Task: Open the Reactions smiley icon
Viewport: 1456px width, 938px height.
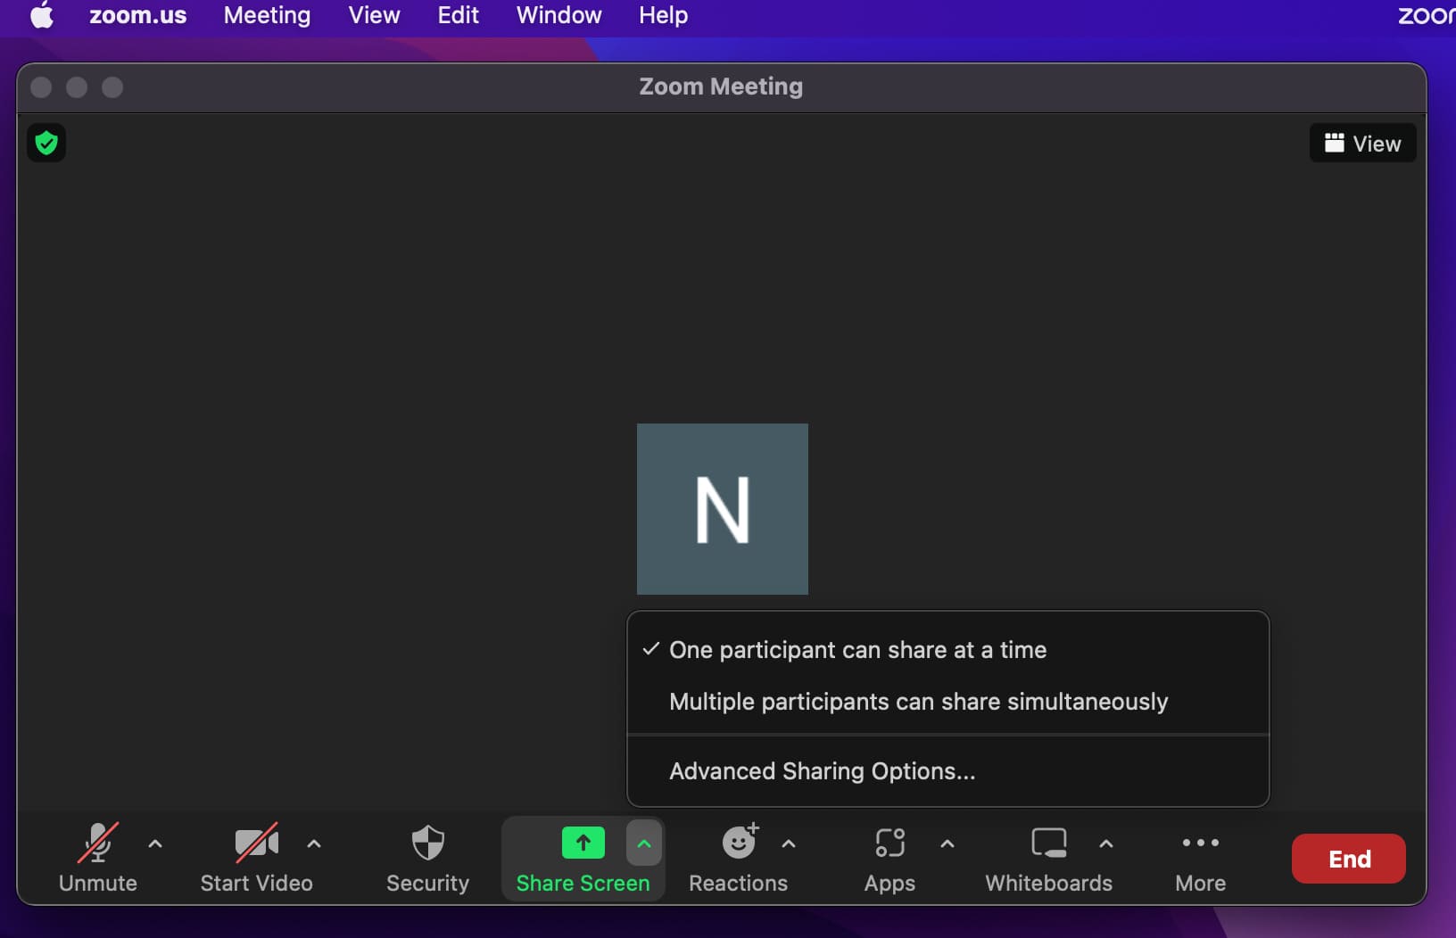Action: point(738,843)
